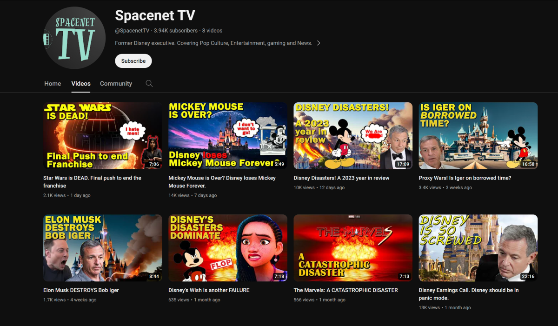Select the Videos tab

pos(81,84)
